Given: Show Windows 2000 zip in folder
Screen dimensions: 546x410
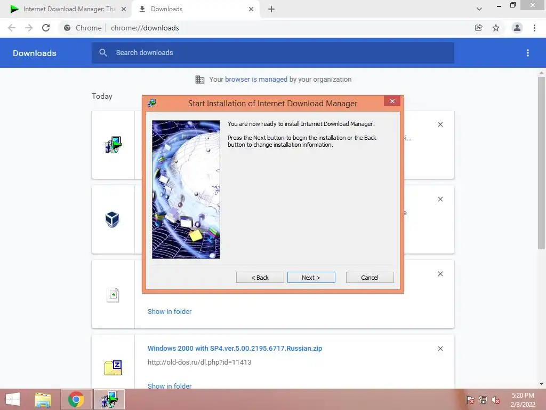Looking at the screenshot, I should click(170, 385).
